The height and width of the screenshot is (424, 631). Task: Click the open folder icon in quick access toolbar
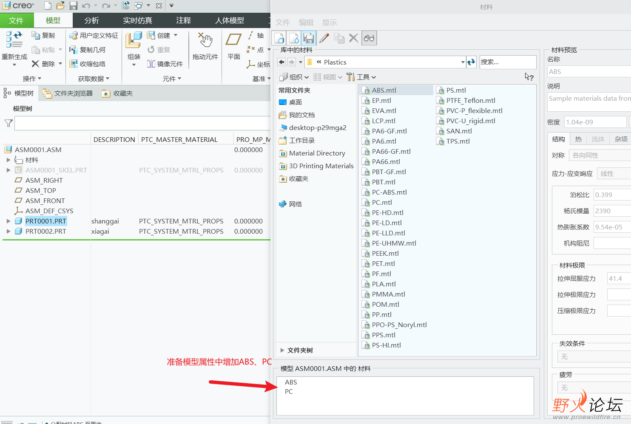click(x=60, y=6)
